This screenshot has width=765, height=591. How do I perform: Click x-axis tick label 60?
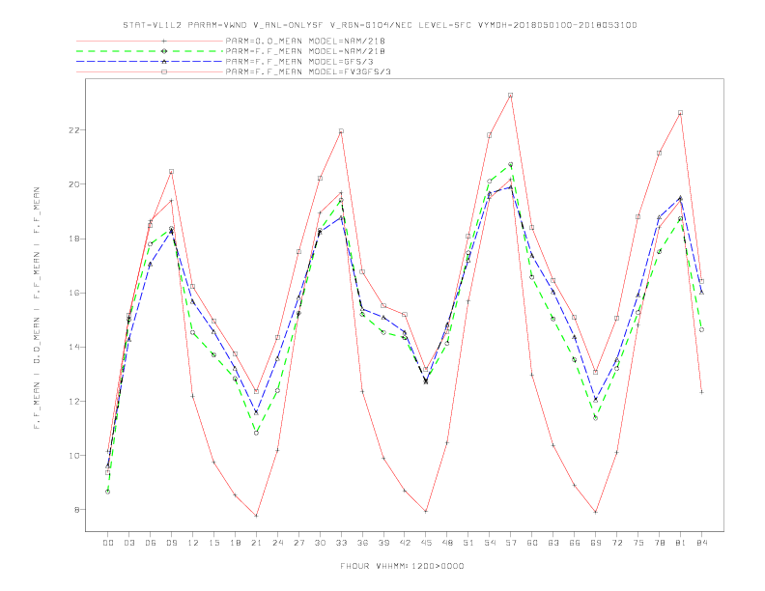tap(532, 543)
